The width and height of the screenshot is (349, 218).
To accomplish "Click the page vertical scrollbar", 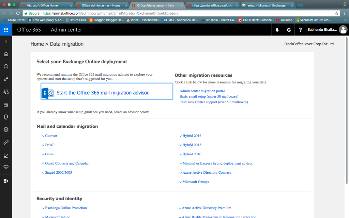I will pos(347,110).
